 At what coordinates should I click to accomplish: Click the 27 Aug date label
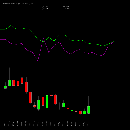coord(30,124)
